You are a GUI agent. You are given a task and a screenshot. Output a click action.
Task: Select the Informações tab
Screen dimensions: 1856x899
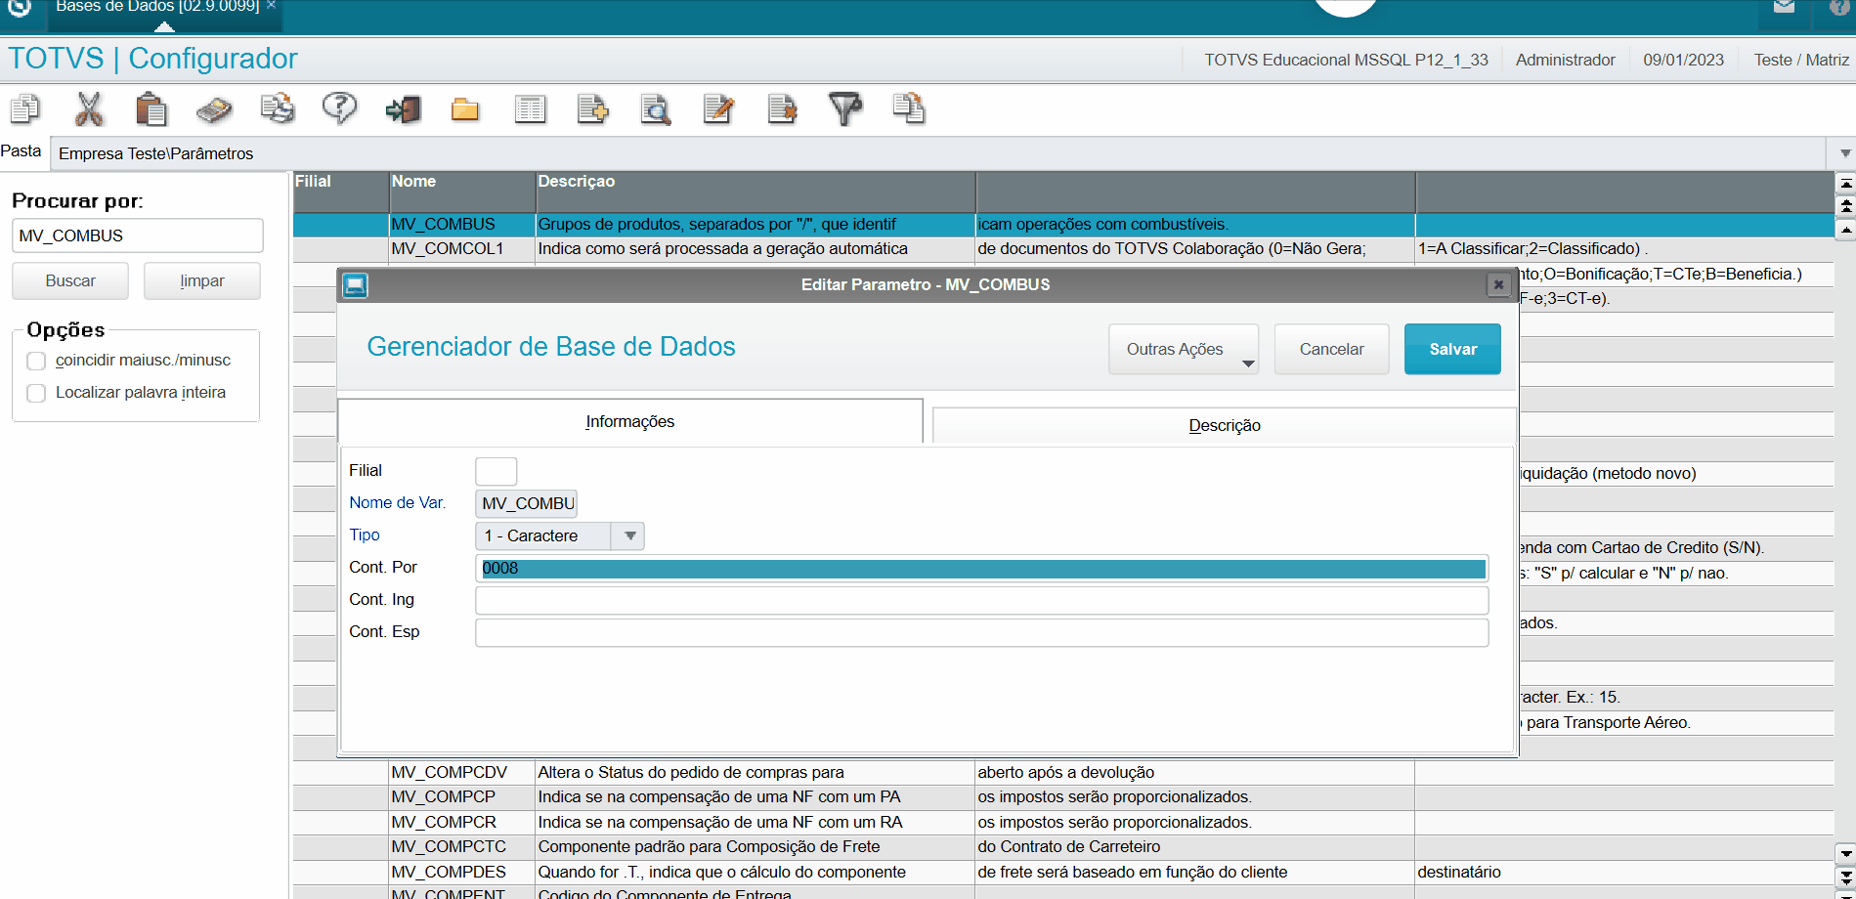[x=629, y=421]
